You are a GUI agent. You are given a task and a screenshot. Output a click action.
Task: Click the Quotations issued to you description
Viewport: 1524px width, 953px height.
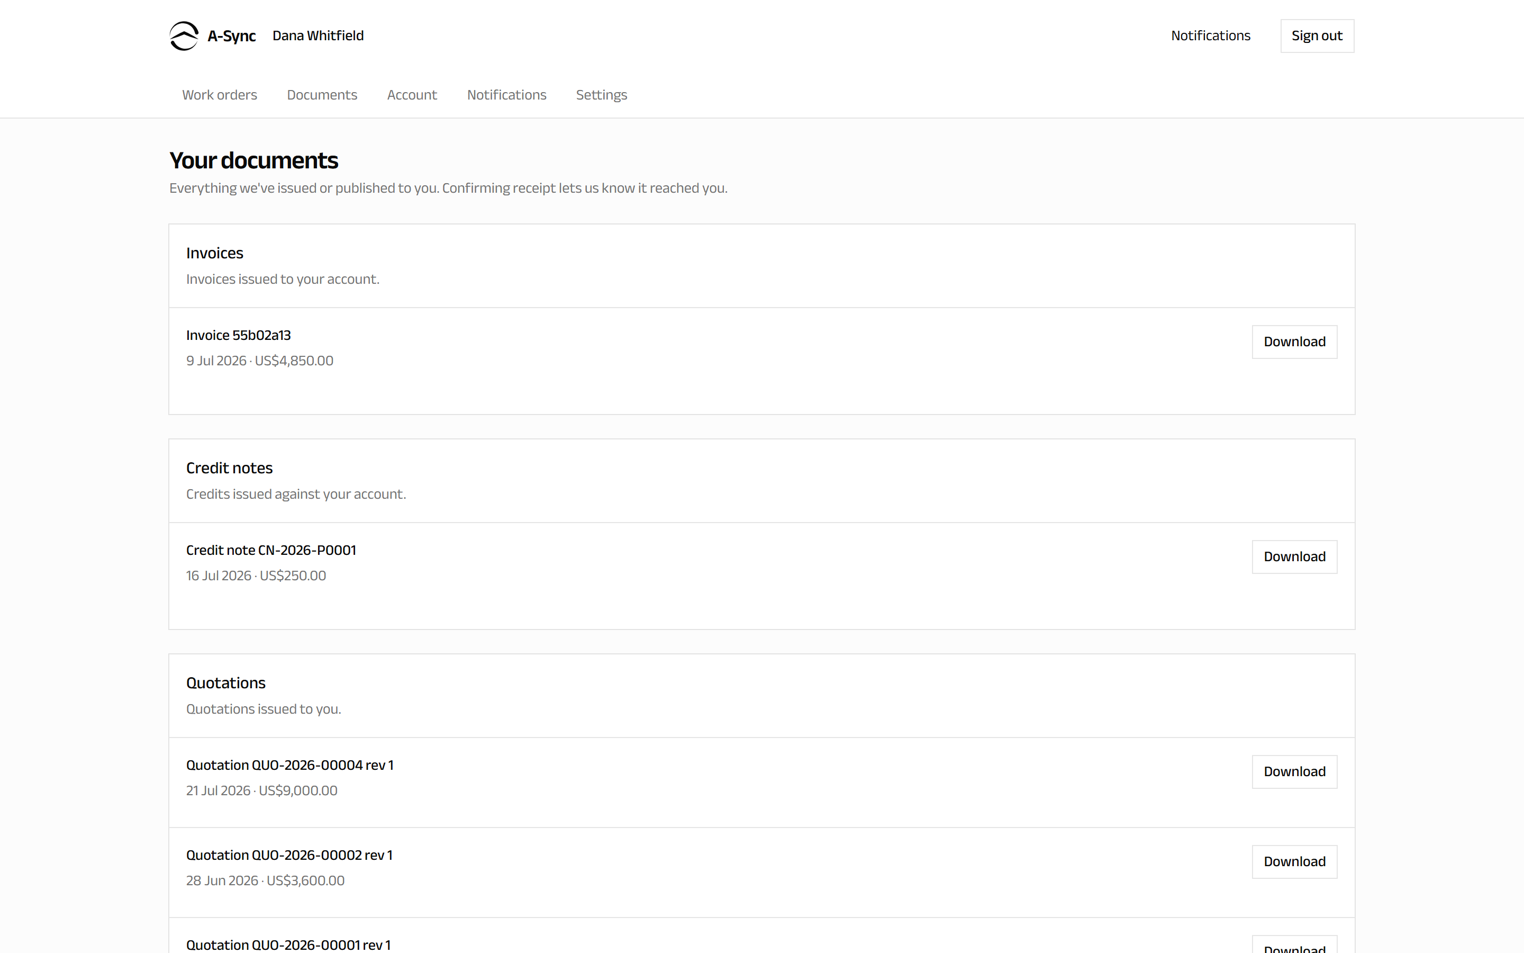[x=263, y=709]
